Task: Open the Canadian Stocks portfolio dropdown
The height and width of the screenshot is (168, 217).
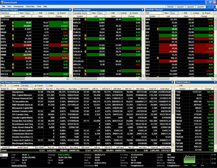Action: click(x=90, y=13)
